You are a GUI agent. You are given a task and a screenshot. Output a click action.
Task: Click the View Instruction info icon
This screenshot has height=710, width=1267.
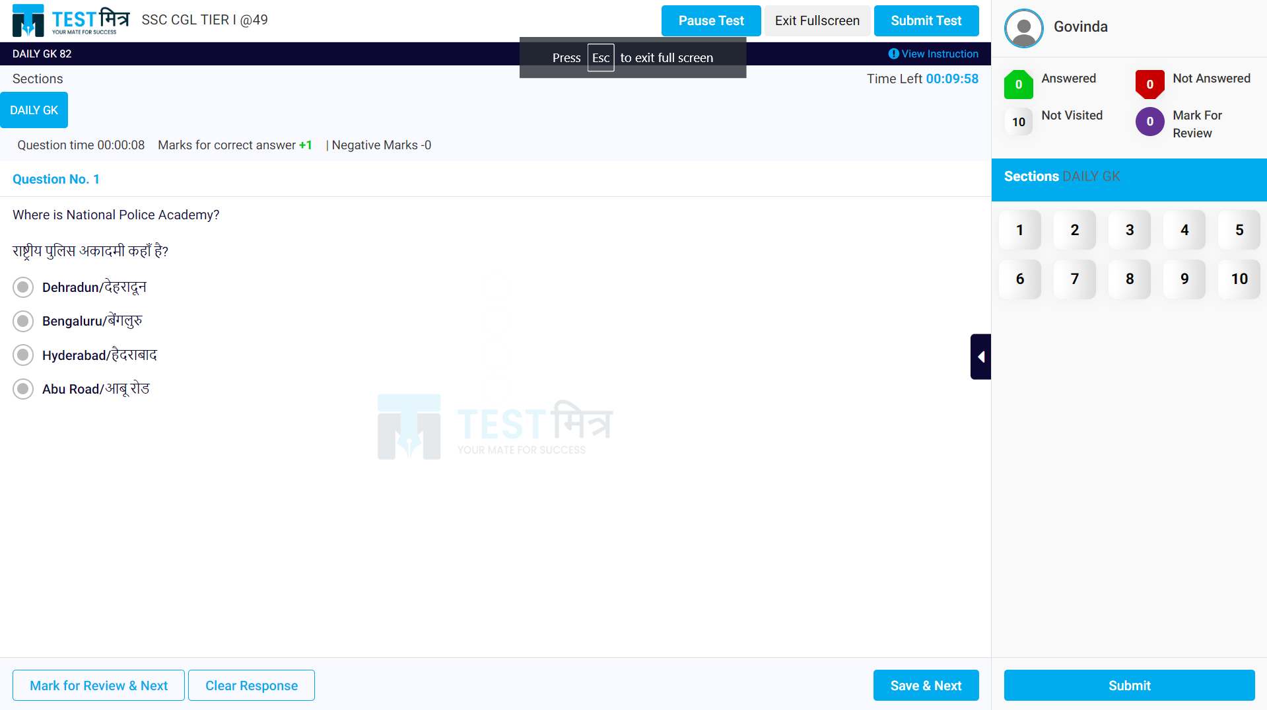(x=895, y=53)
